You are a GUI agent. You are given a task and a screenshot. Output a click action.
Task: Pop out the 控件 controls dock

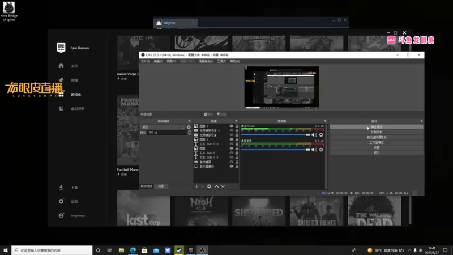(x=421, y=121)
